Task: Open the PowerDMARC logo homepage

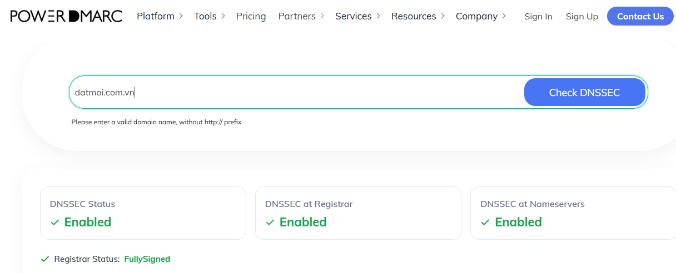Action: [x=66, y=16]
